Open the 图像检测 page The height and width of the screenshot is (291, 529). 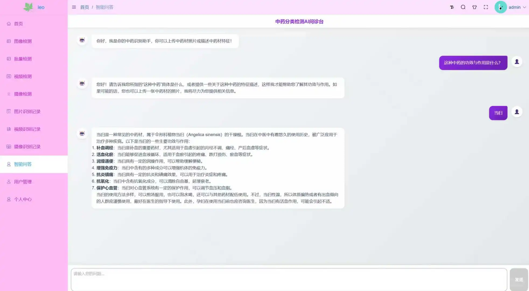pyautogui.click(x=23, y=41)
